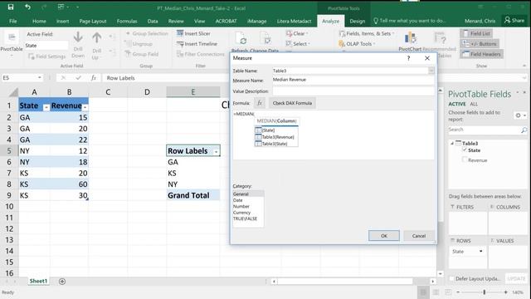This screenshot has width=531, height=299.
Task: Toggle the Field Headers button
Action: 481,54
